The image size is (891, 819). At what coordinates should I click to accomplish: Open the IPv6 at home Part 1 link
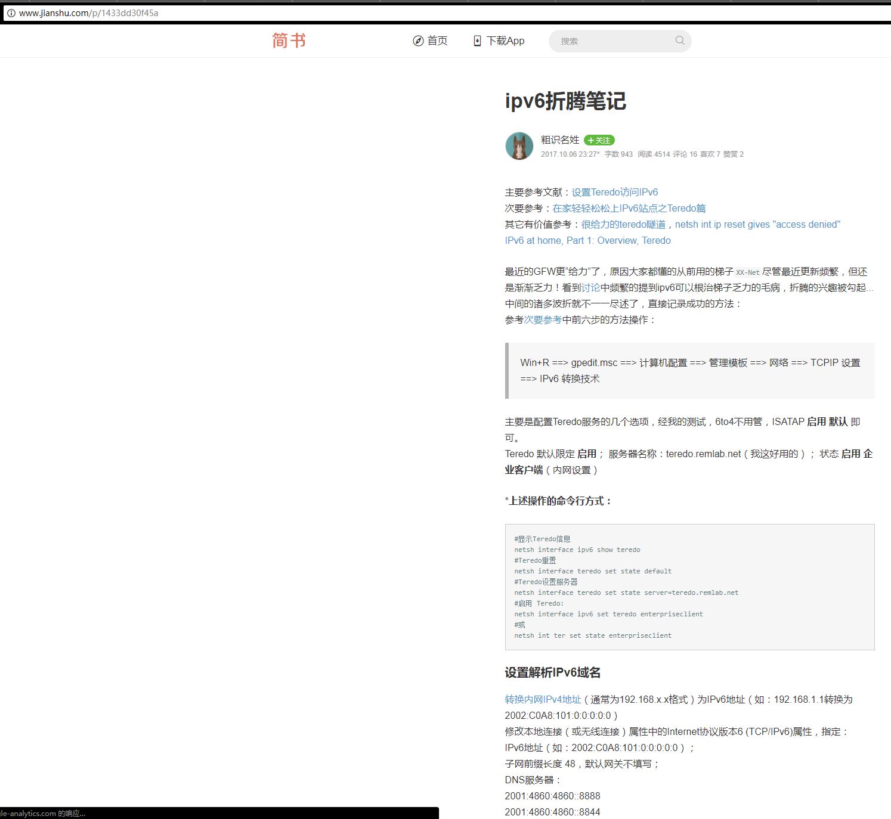pos(587,240)
